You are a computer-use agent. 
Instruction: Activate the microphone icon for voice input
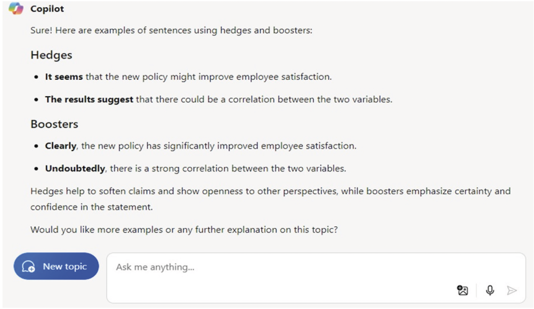(489, 290)
